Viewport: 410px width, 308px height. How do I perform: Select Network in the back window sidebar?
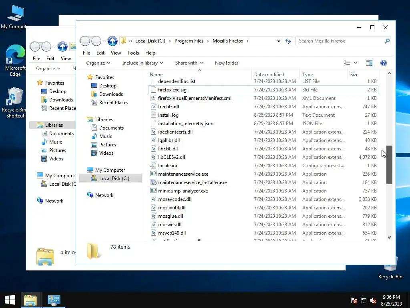coord(54,201)
